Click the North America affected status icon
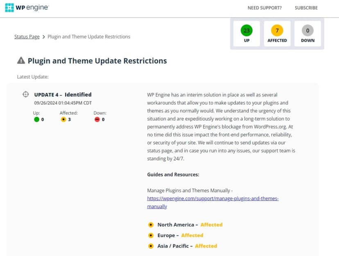This screenshot has width=339, height=256. click(x=151, y=225)
